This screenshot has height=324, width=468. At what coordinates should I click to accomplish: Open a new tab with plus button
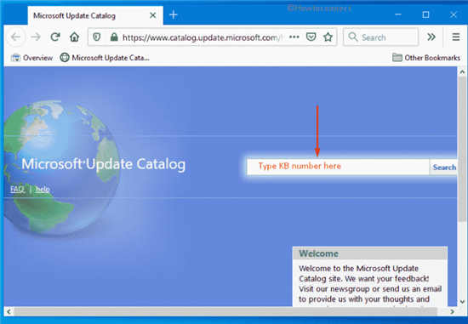[173, 15]
